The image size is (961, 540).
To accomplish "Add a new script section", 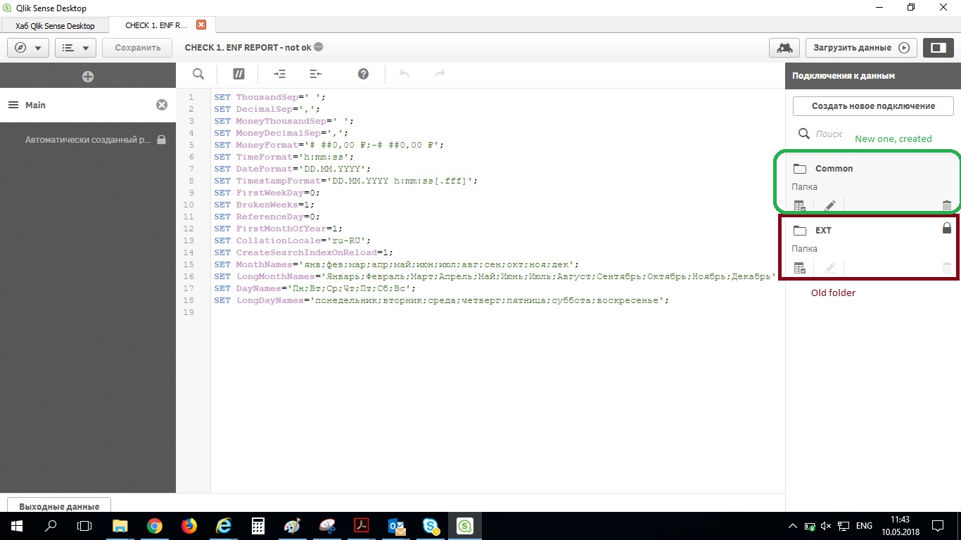I will click(87, 77).
